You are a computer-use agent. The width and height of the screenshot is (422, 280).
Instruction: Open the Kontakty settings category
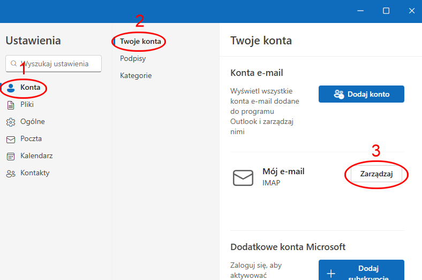point(28,173)
